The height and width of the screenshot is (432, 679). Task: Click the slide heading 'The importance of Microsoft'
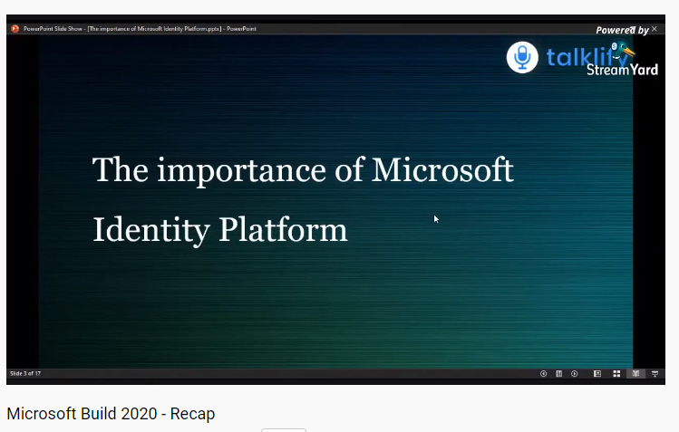(x=303, y=170)
